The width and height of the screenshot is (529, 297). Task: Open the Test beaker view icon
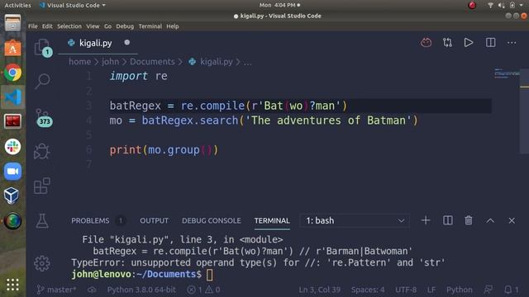tap(42, 221)
